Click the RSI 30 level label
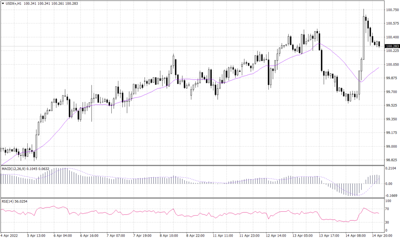This screenshot has width=400, height=239. tap(388, 222)
